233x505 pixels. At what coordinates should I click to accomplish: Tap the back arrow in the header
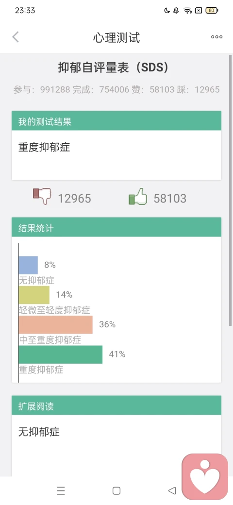[x=16, y=37]
